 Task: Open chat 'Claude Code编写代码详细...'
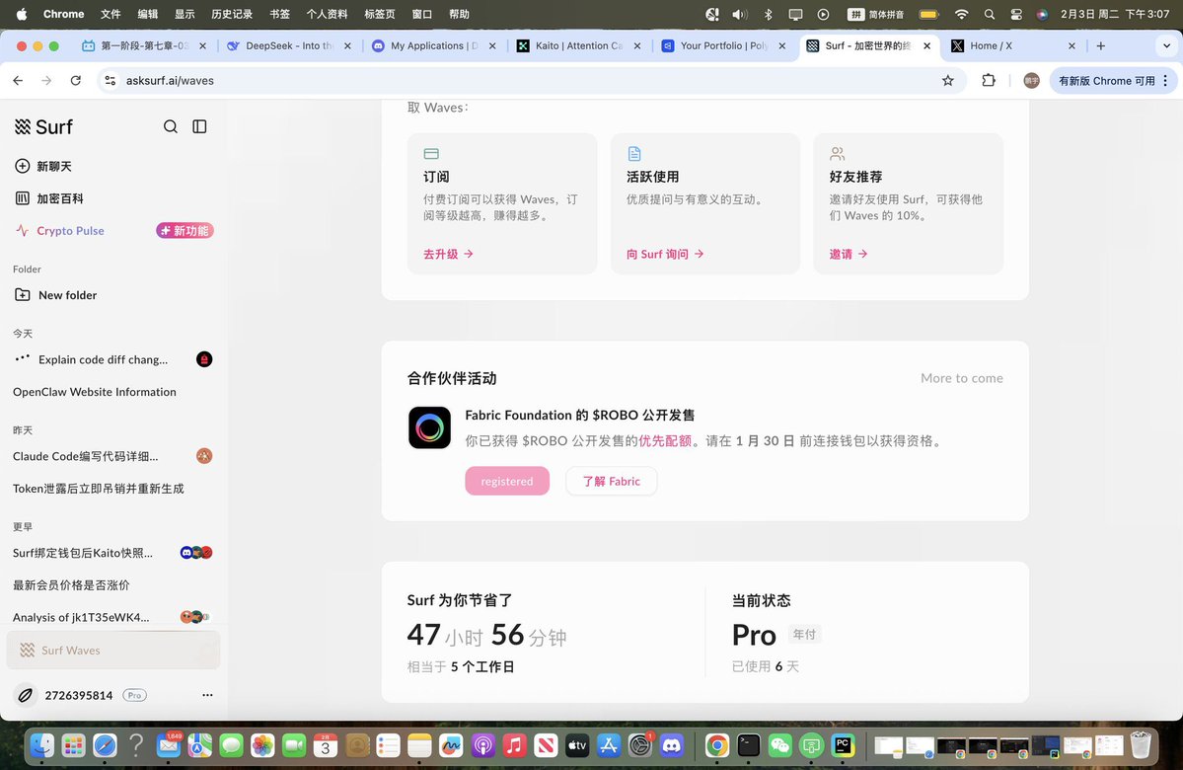[113, 456]
